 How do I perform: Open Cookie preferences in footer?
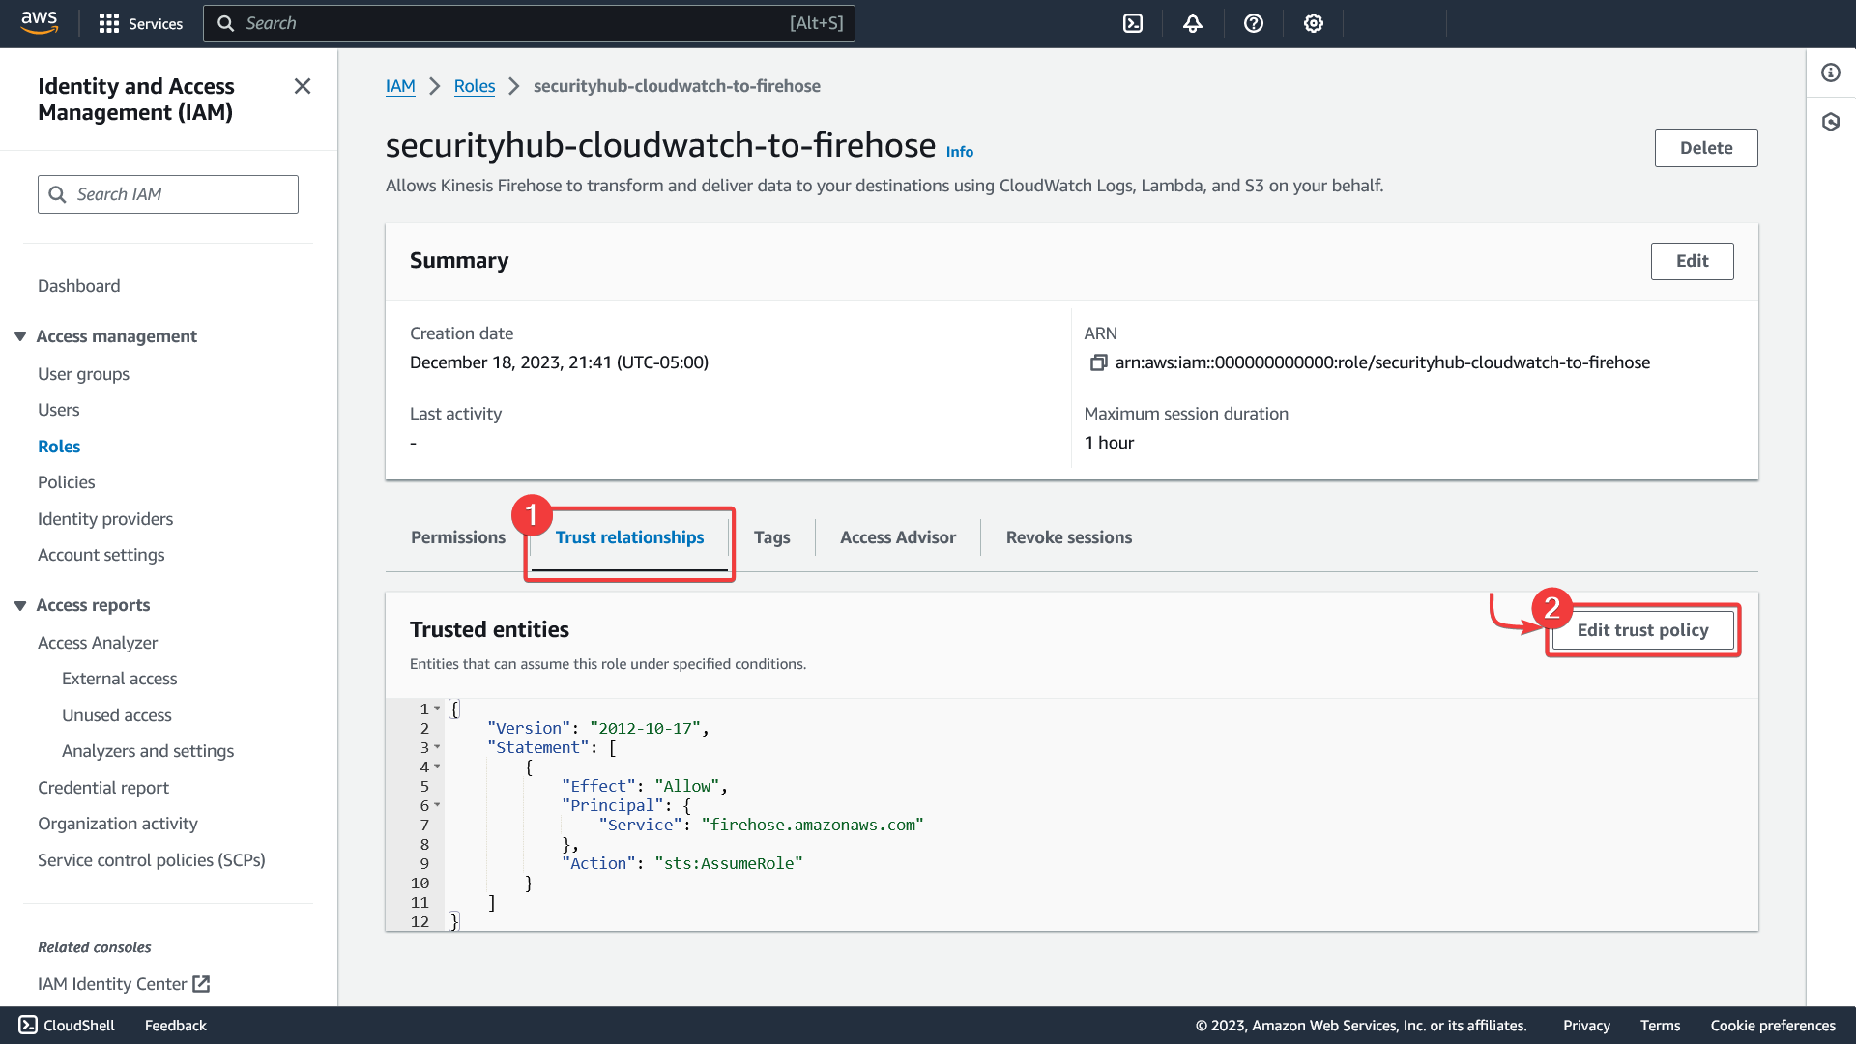[x=1773, y=1026]
